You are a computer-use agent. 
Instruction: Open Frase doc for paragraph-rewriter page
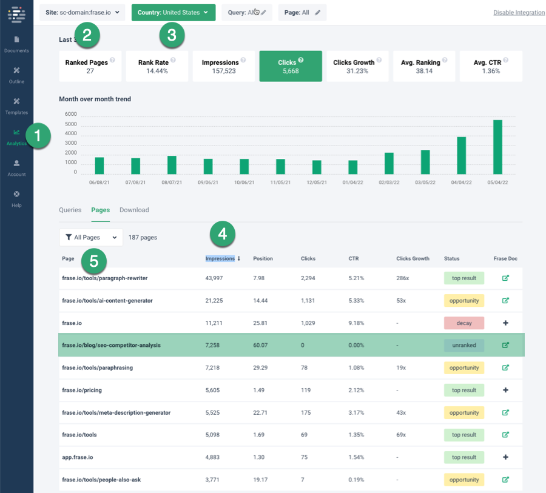[x=505, y=278]
